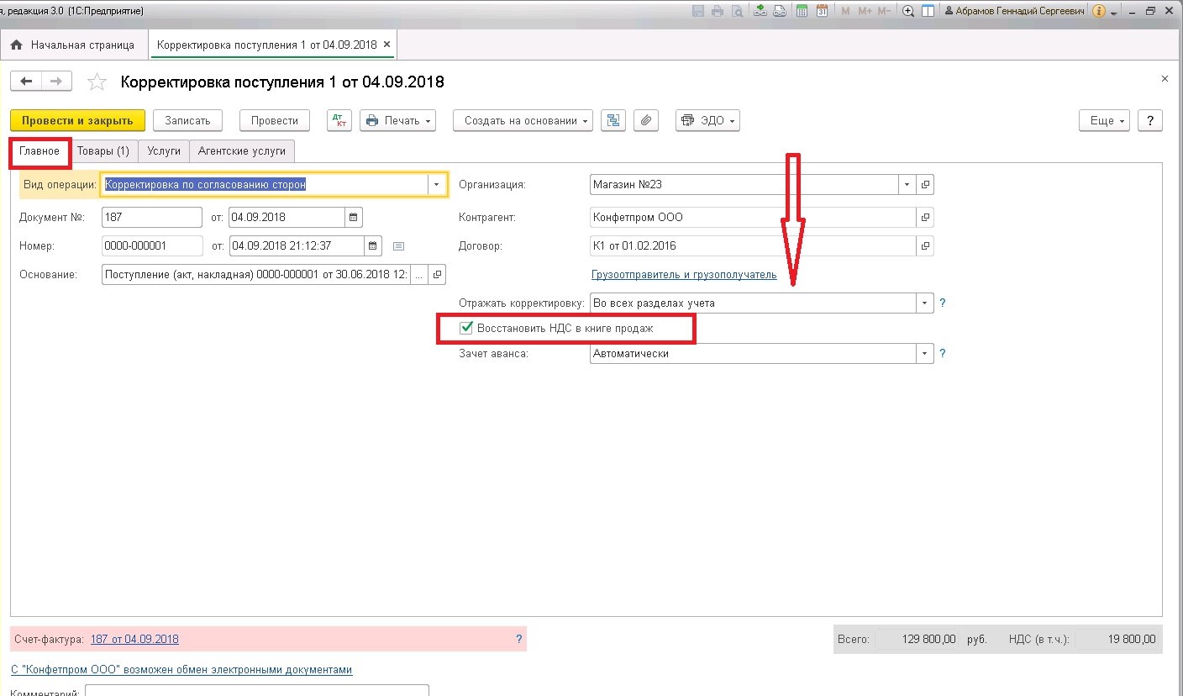Add document to favorites star
1183x696 pixels.
click(97, 82)
